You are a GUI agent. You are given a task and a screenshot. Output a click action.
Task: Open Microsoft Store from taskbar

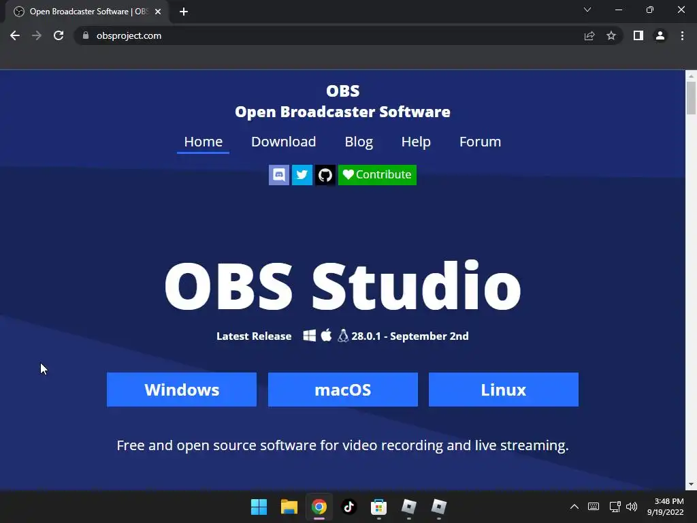[x=378, y=507]
